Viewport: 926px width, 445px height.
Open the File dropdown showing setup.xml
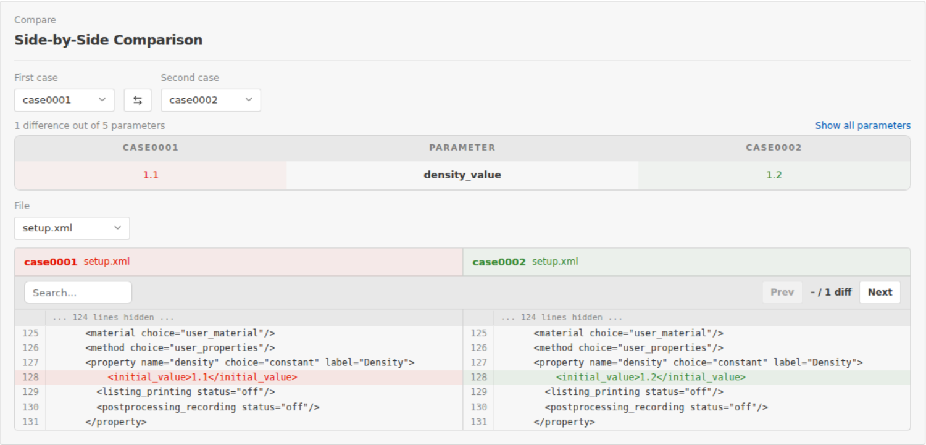[x=72, y=228]
